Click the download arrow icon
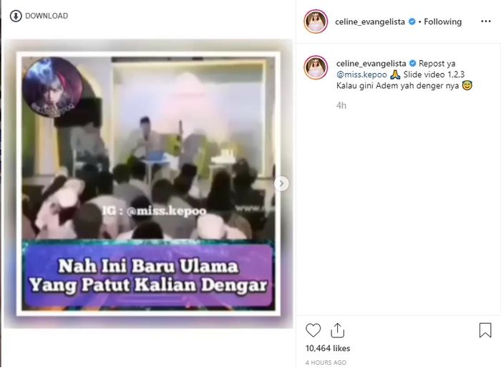This screenshot has width=501, height=369. [x=16, y=16]
